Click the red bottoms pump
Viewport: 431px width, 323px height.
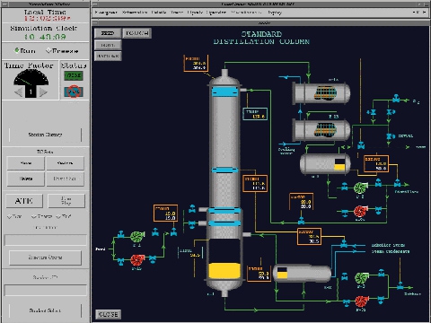tap(362, 301)
